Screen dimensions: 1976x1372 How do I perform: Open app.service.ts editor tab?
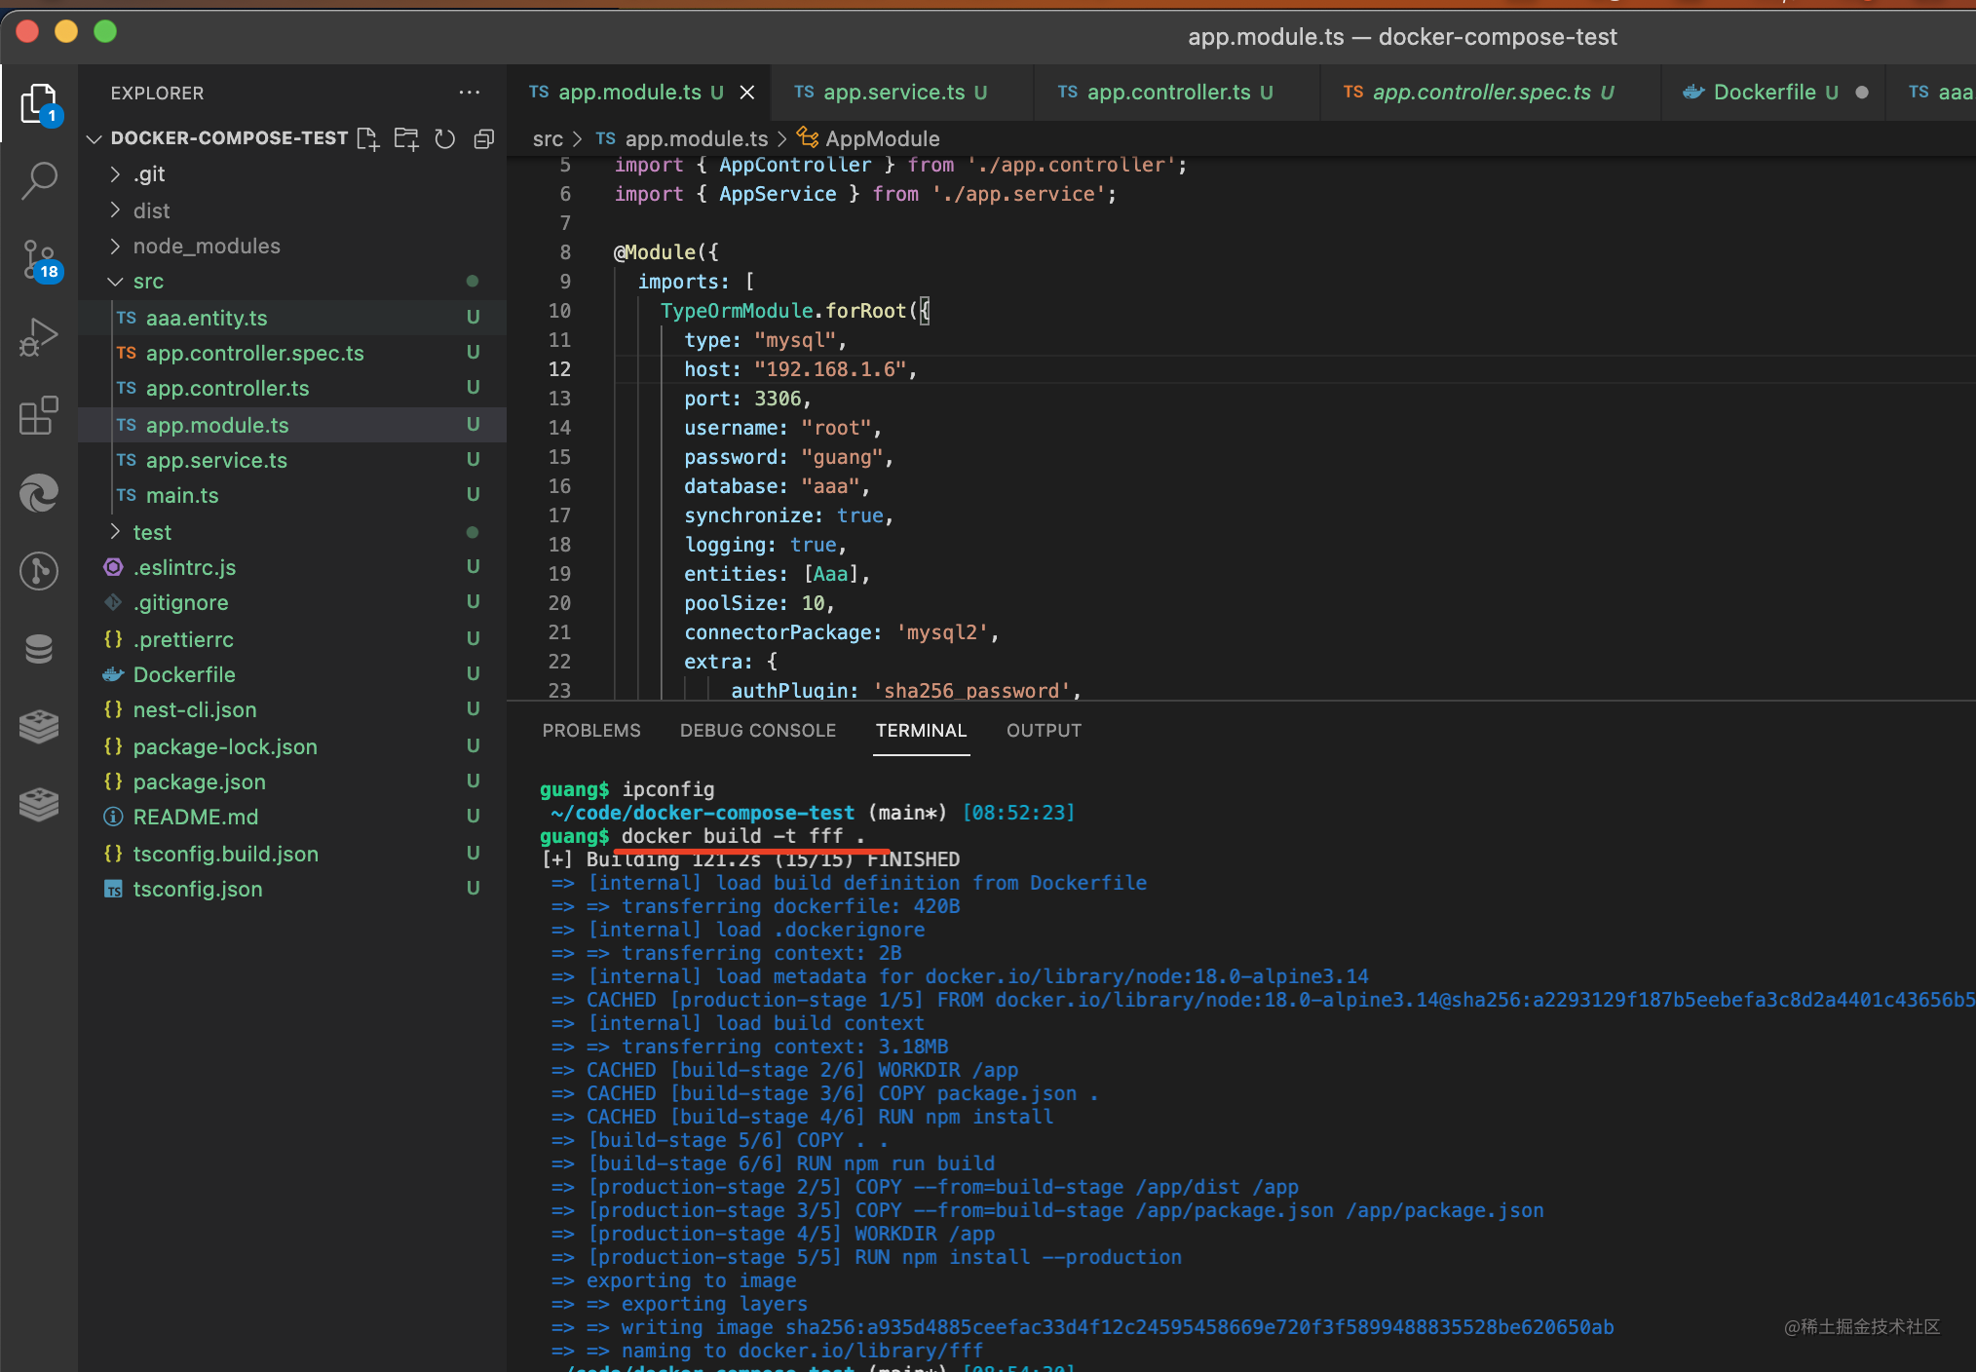[x=893, y=93]
